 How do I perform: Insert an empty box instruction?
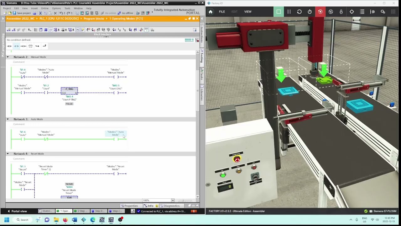[30, 46]
